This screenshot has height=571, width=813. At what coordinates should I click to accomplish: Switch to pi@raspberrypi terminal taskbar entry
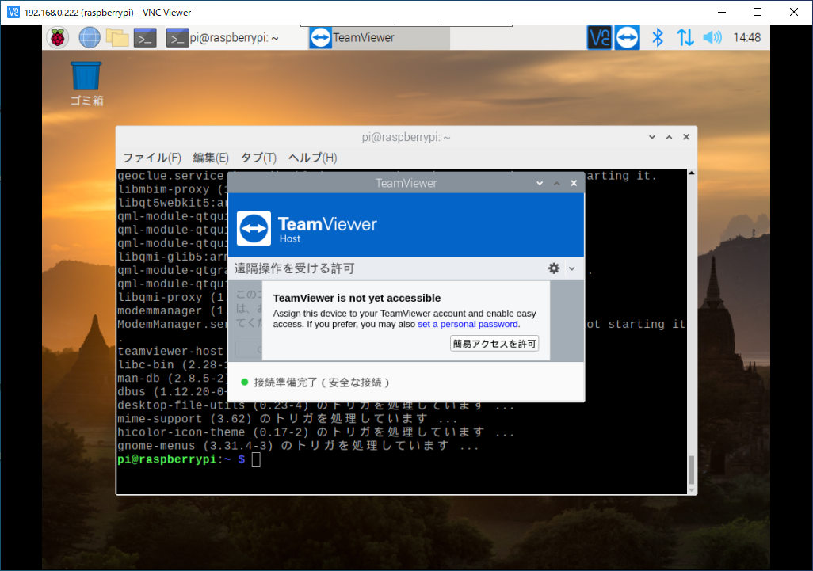[223, 38]
